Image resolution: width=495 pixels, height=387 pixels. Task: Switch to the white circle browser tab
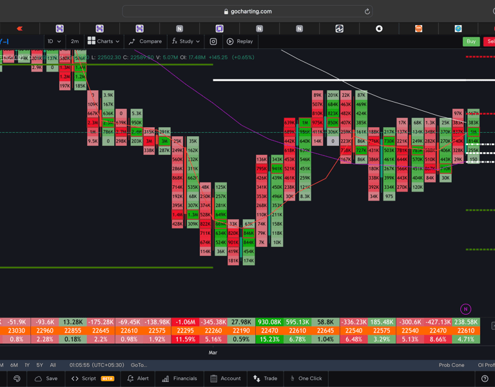[379, 29]
